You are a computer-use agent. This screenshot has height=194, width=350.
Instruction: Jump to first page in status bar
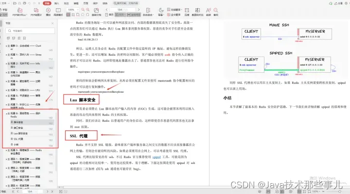13,191
